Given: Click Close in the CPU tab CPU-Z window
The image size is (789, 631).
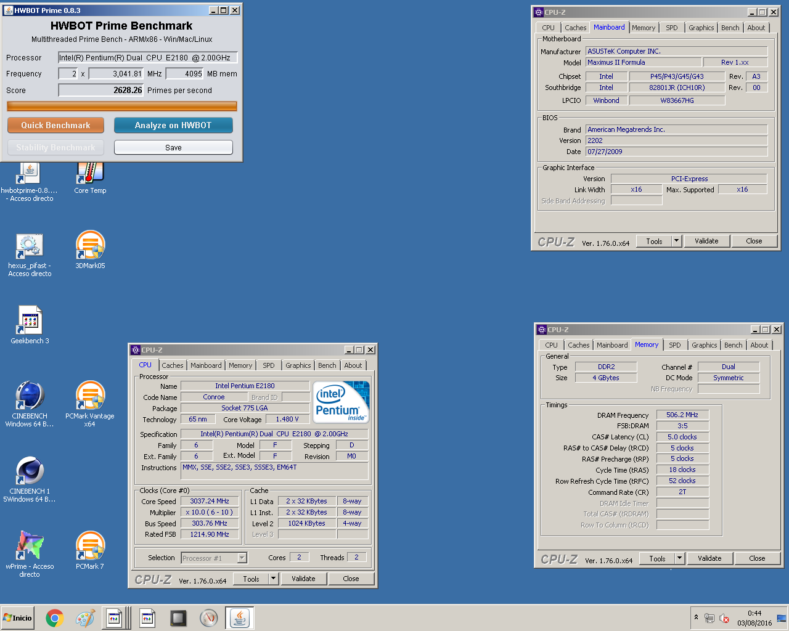Looking at the screenshot, I should click(x=351, y=579).
